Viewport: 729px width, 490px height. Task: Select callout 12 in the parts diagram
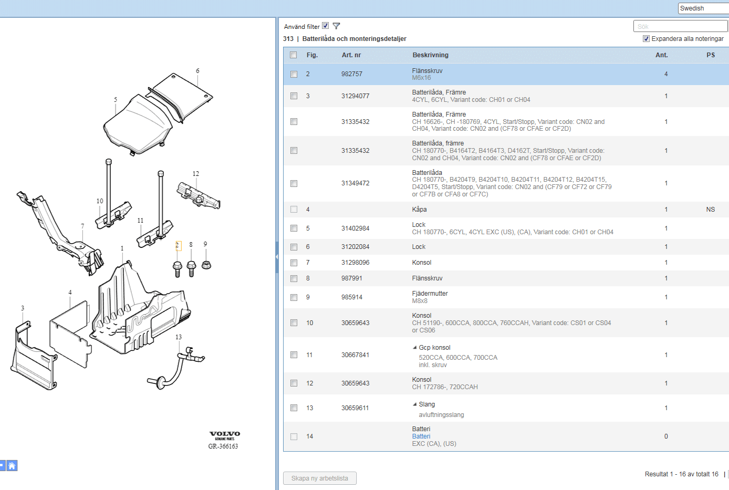click(196, 174)
